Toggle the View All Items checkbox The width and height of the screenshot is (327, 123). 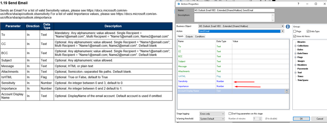[295, 36]
